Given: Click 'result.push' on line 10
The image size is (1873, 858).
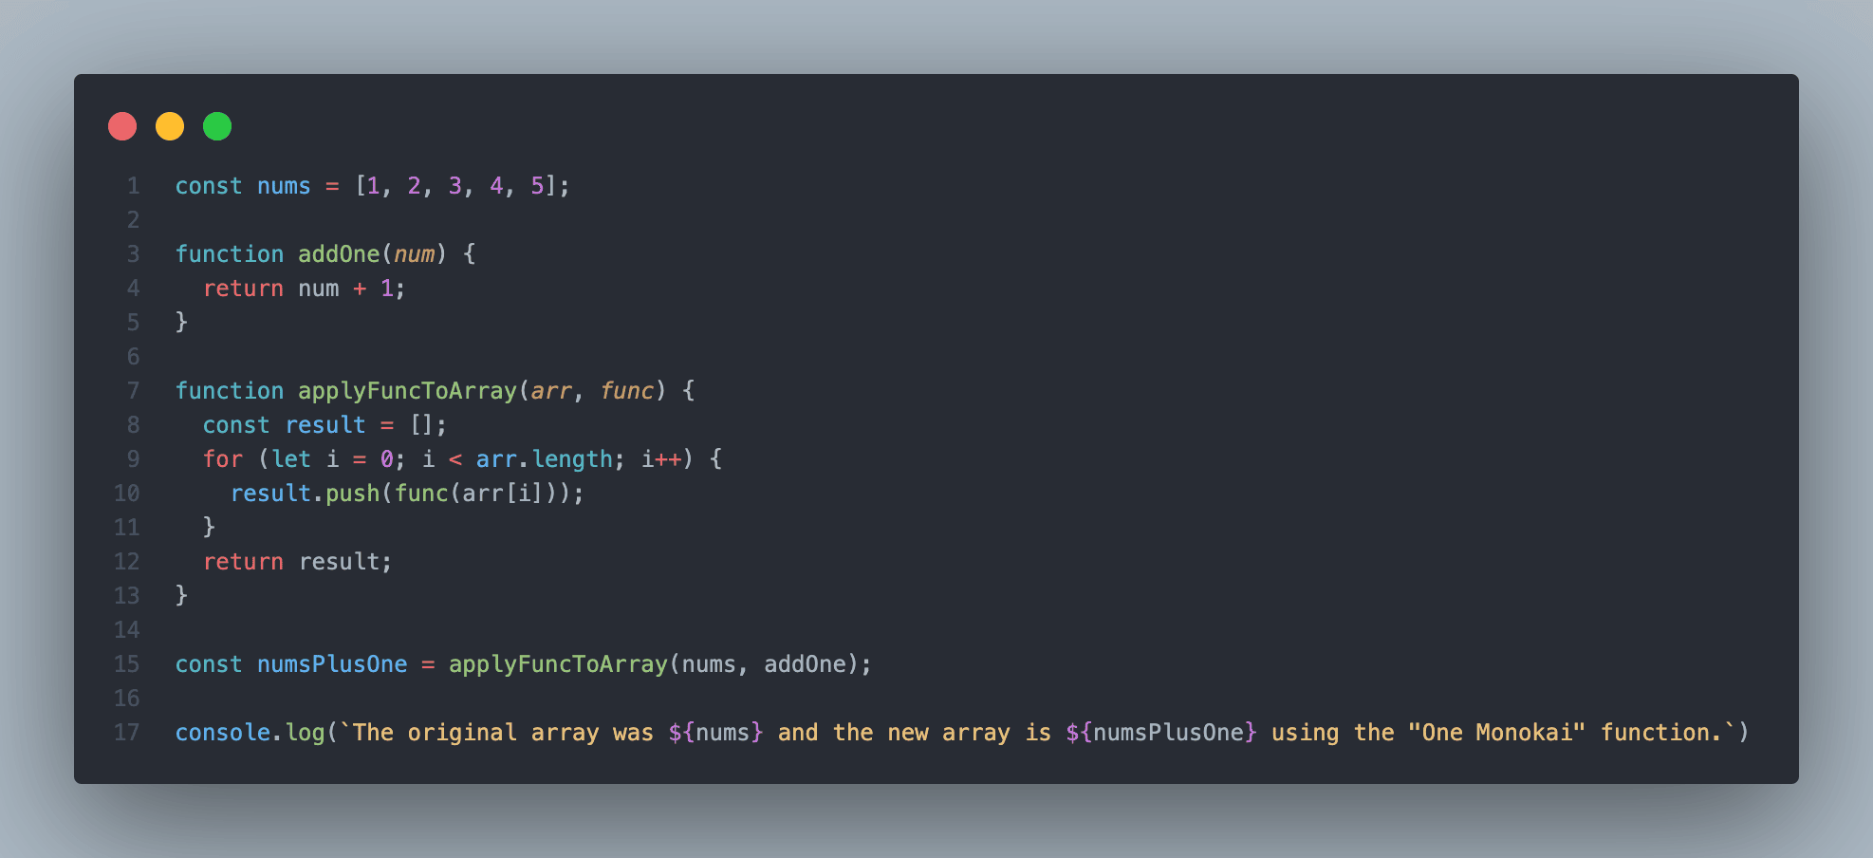Looking at the screenshot, I should click(305, 494).
